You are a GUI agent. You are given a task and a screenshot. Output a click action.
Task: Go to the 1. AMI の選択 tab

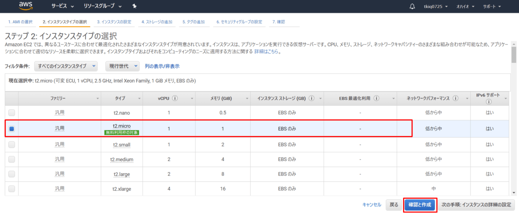coord(20,22)
